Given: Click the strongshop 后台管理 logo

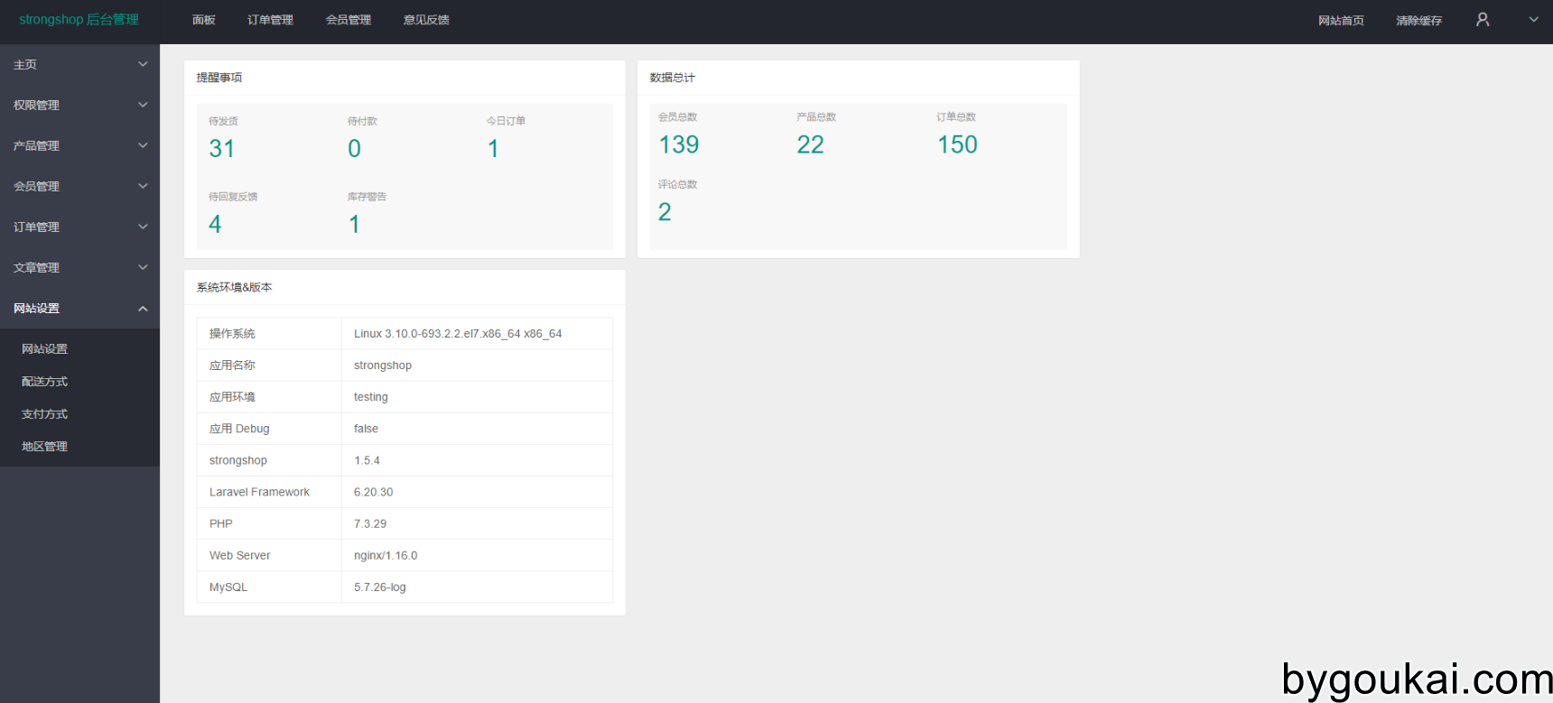Looking at the screenshot, I should point(79,20).
